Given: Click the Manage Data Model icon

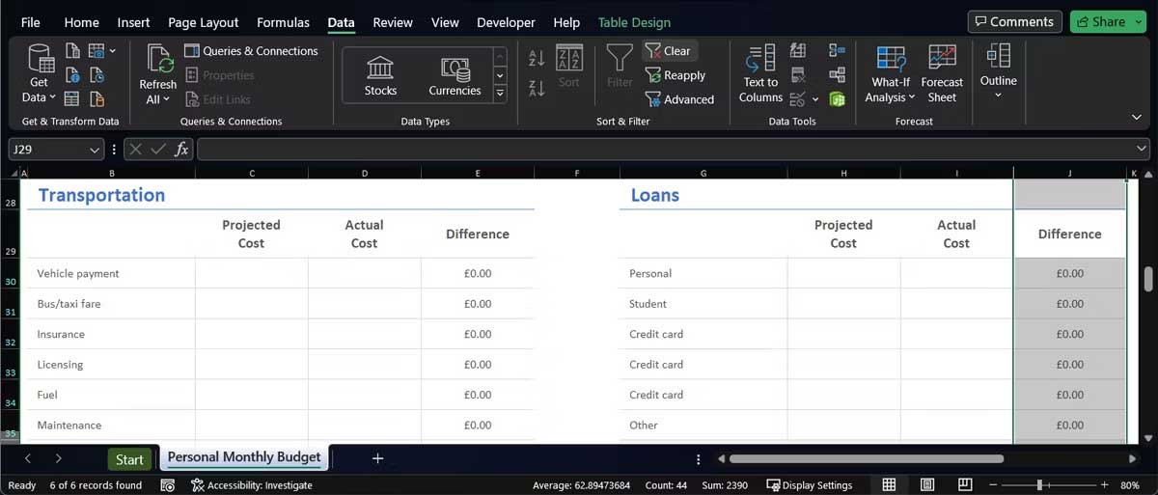Looking at the screenshot, I should coord(837,98).
